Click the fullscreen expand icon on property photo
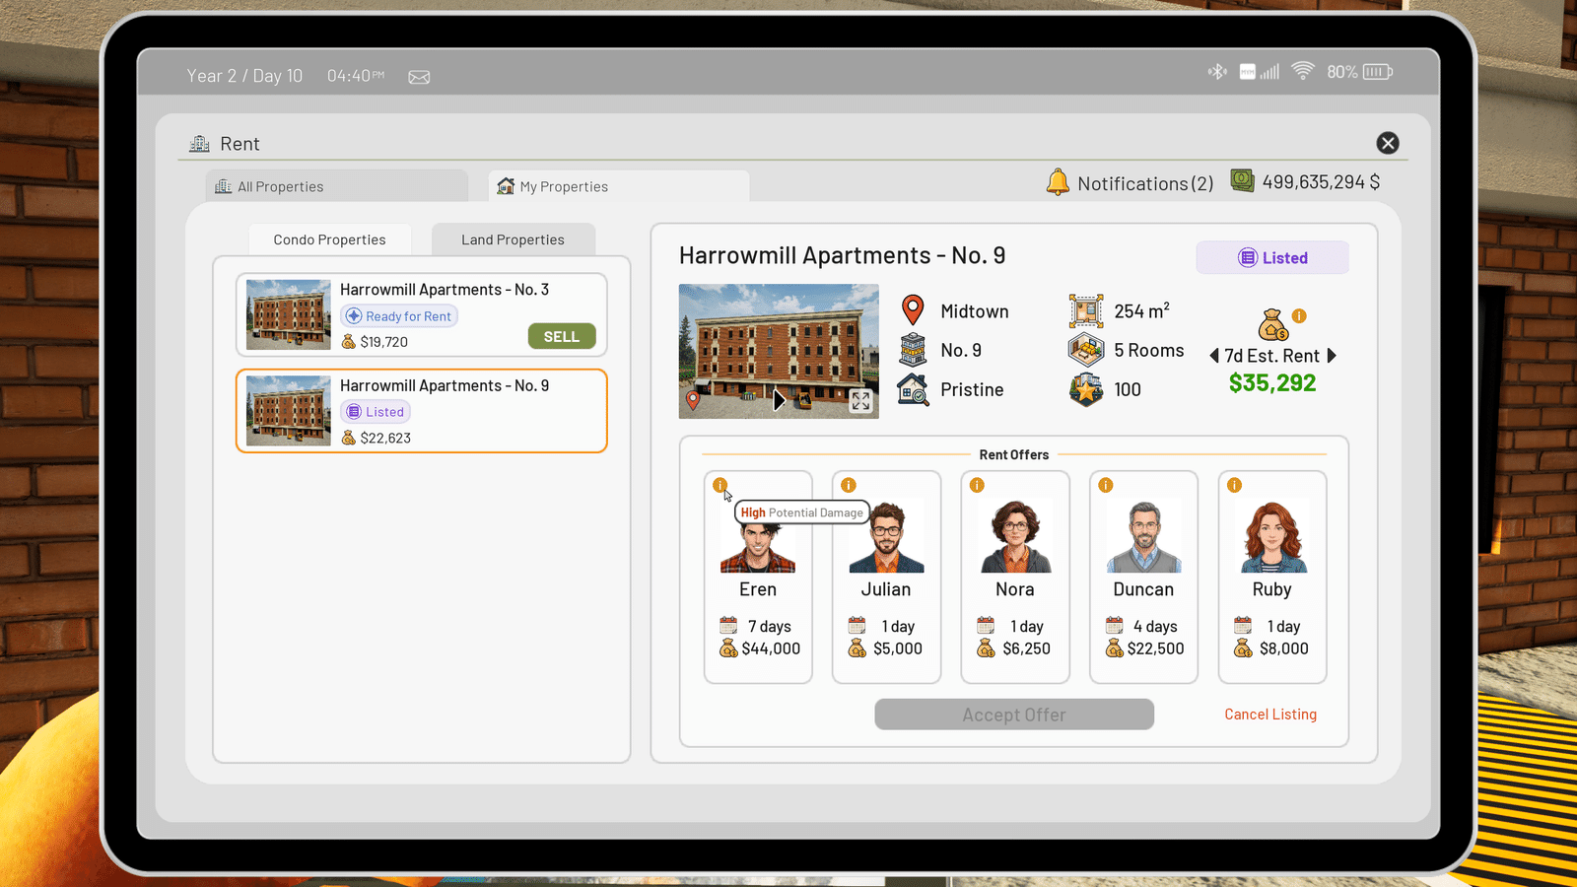1577x887 pixels. (x=860, y=400)
